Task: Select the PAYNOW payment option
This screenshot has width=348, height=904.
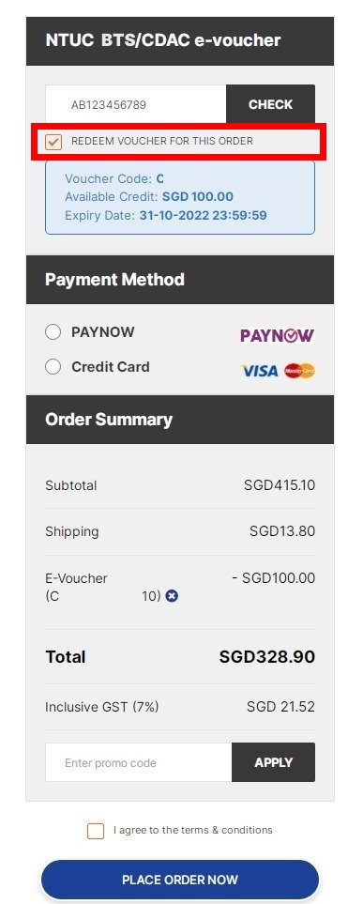Action: (53, 332)
